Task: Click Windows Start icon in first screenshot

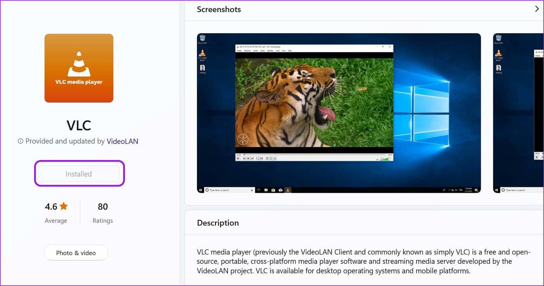Action: tap(201, 190)
